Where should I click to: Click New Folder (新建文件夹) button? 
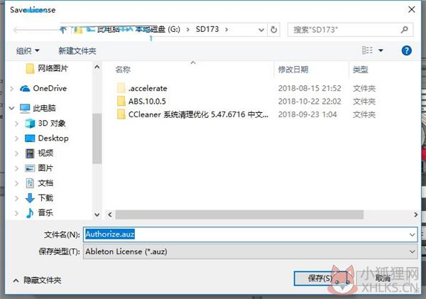coord(77,51)
